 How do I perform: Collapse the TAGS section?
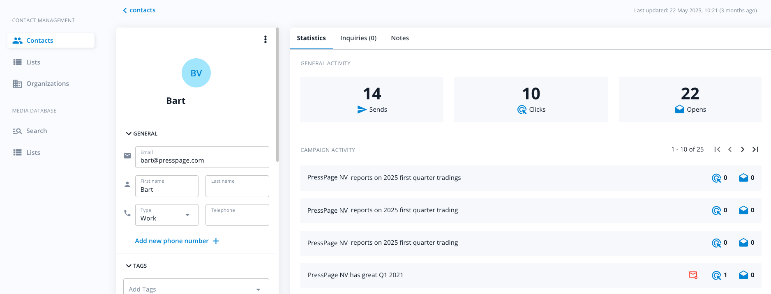pos(129,266)
